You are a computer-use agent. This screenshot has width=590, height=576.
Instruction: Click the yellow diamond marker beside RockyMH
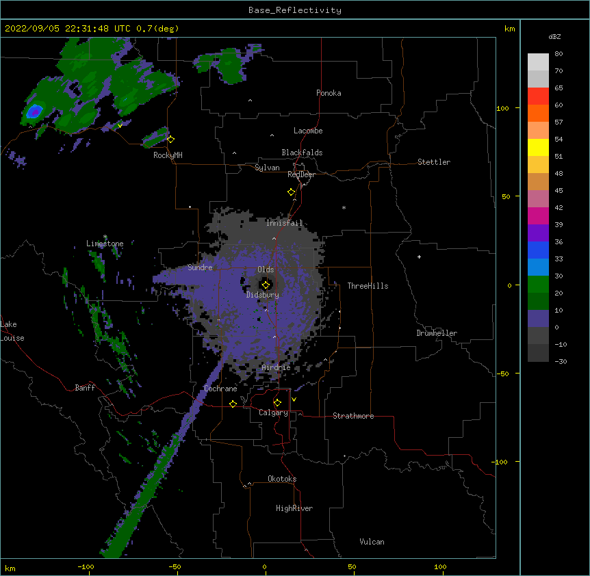pyautogui.click(x=171, y=140)
